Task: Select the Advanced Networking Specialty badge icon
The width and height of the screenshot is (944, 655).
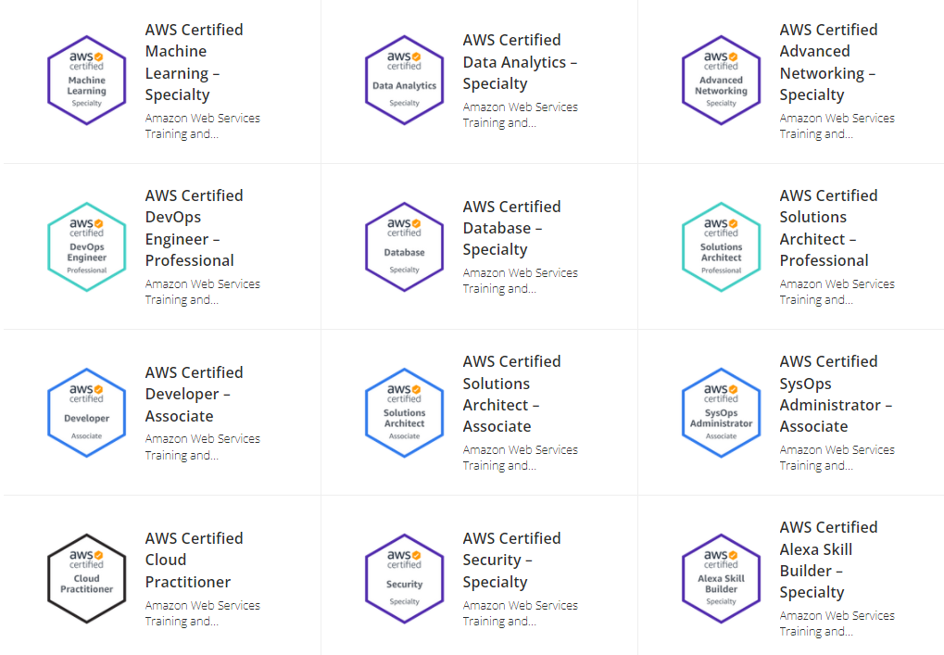Action: pos(721,81)
